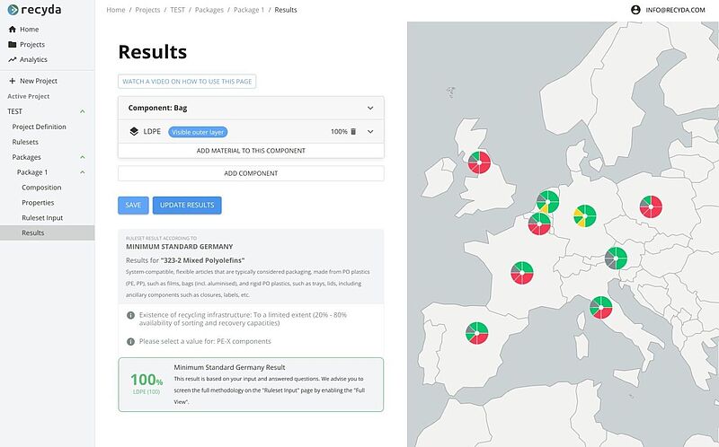Click the LDPE layers stack icon

133,131
